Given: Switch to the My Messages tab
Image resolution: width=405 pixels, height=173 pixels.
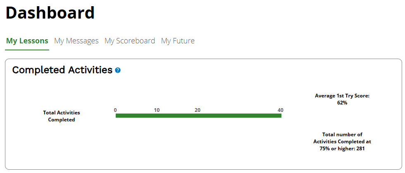Looking at the screenshot, I should tap(76, 41).
